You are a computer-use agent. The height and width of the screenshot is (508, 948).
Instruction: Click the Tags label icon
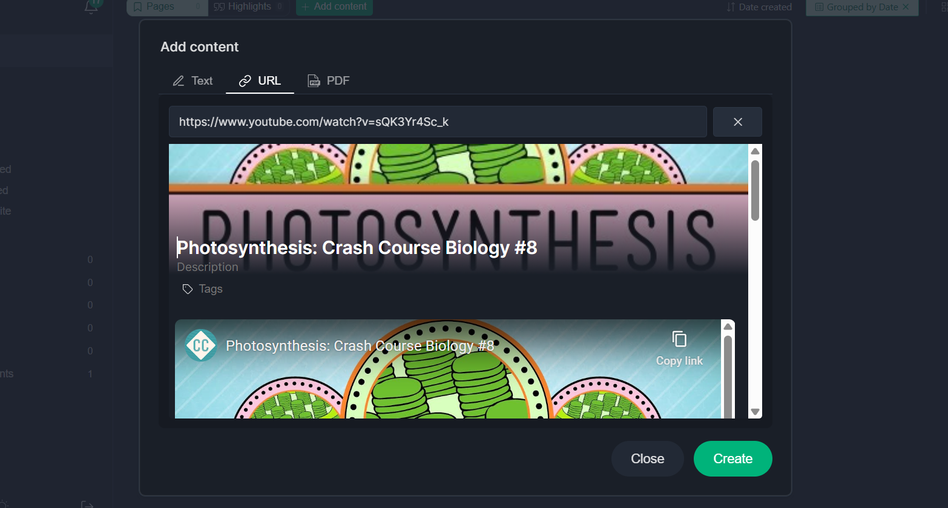click(x=188, y=289)
